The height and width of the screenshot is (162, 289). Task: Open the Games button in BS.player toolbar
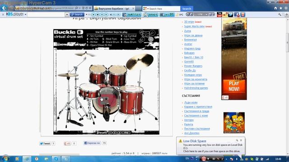[x=150, y=14]
